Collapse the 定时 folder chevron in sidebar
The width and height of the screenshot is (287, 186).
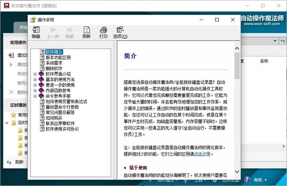(x=7, y=123)
